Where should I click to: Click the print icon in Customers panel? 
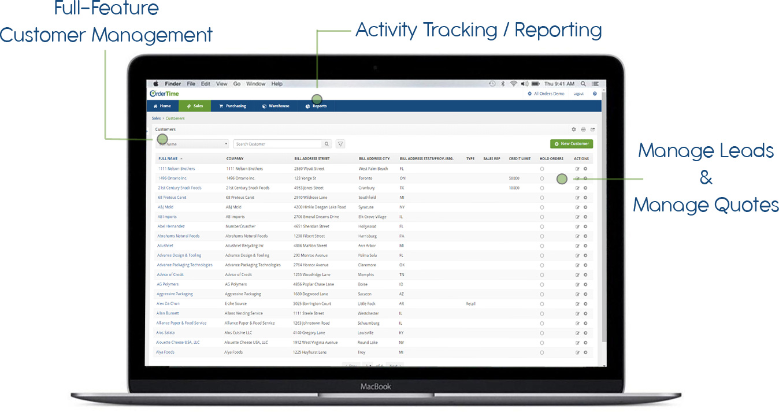coord(583,129)
